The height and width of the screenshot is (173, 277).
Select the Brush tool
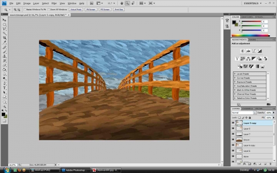click(x=5, y=52)
